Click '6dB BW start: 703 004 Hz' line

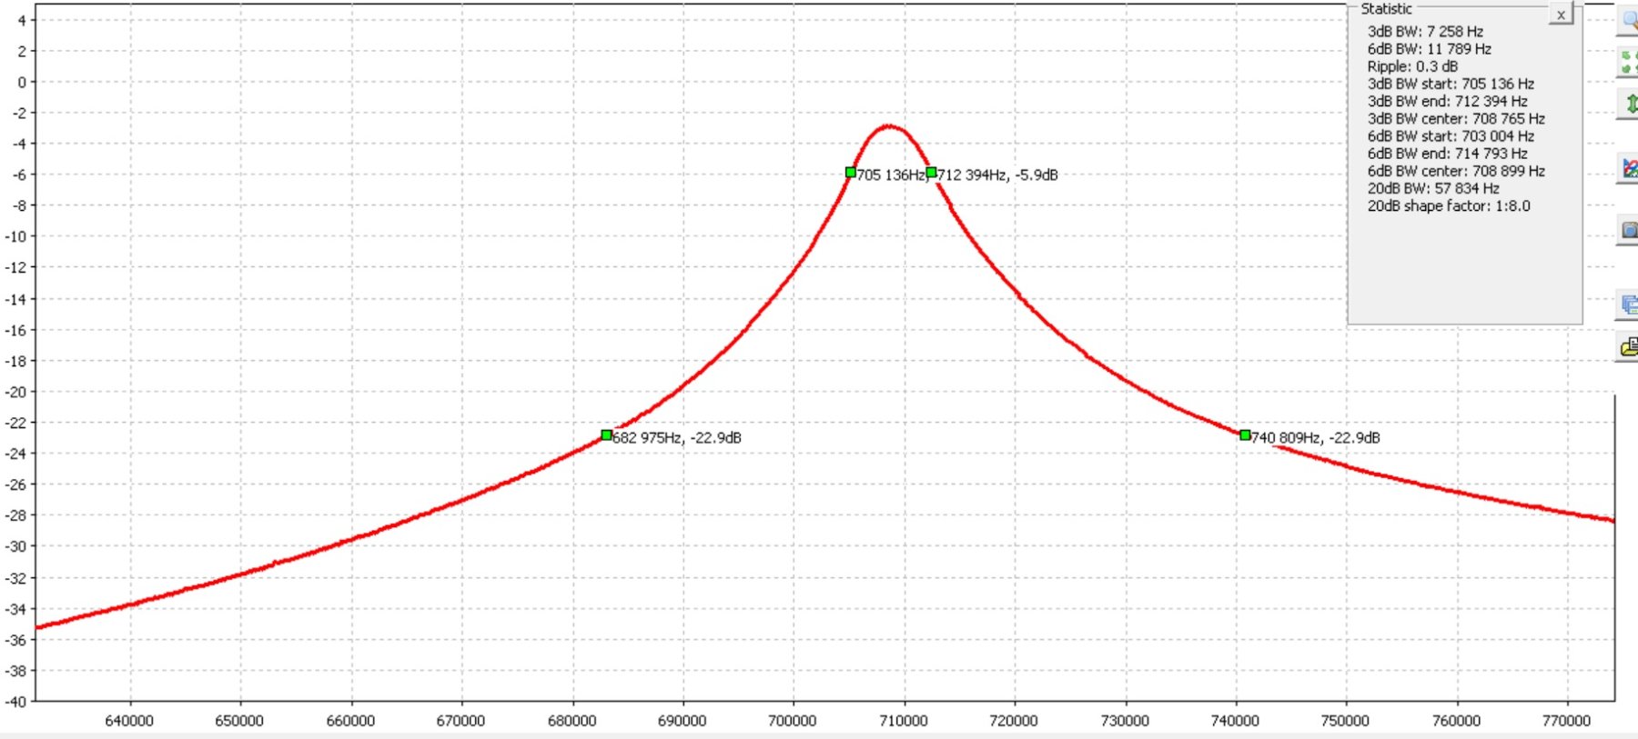(x=1451, y=135)
